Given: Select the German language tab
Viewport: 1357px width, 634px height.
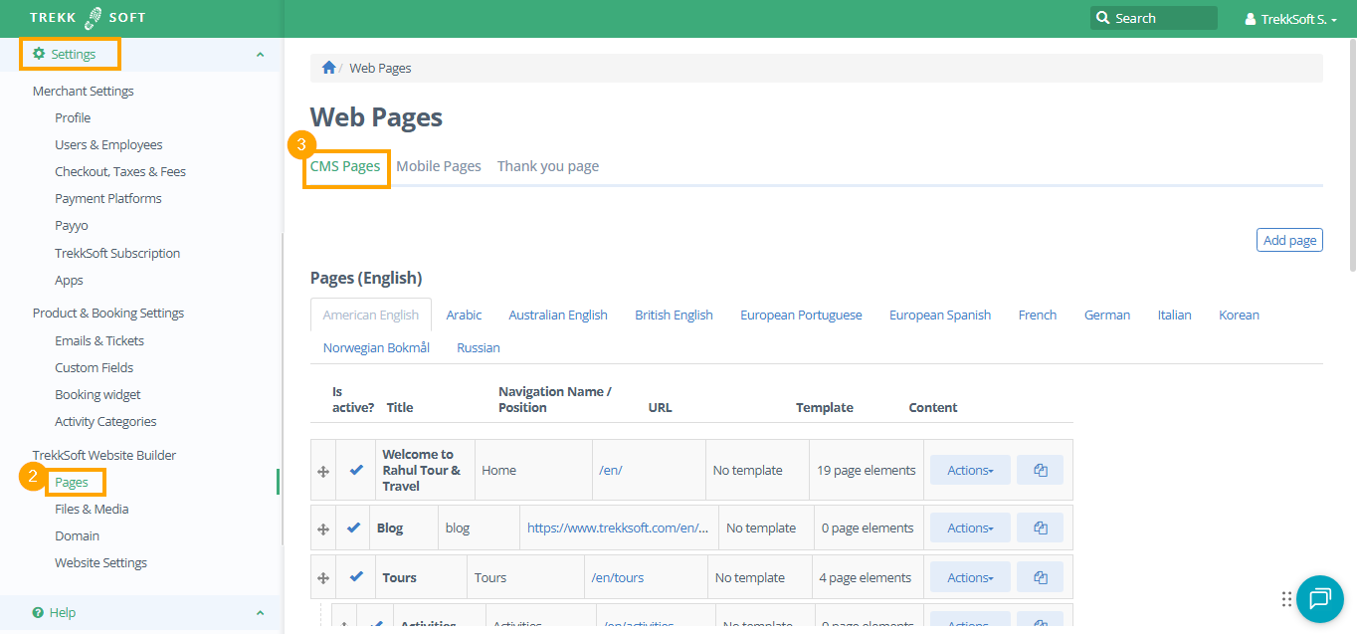Looking at the screenshot, I should [1106, 315].
